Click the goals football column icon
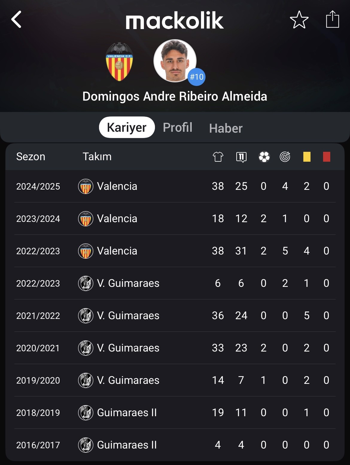The height and width of the screenshot is (465, 350). (264, 157)
